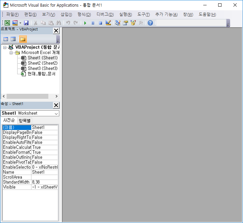Close the Sheet1 properties panel
Screen dimensions: 243x223
pos(56,105)
